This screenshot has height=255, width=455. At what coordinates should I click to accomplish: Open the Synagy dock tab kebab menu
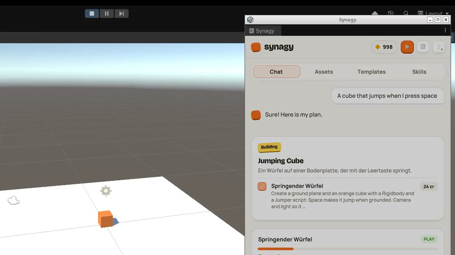(445, 31)
